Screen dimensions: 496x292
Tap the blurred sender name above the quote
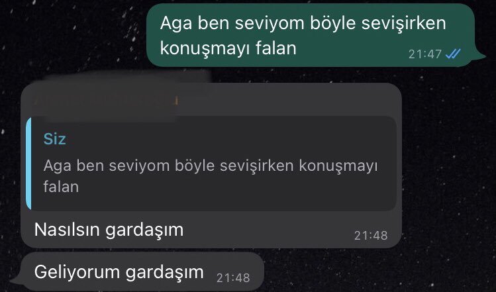106,101
